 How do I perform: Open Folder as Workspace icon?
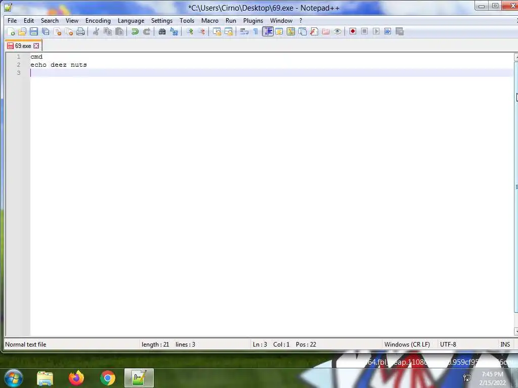[x=326, y=32]
